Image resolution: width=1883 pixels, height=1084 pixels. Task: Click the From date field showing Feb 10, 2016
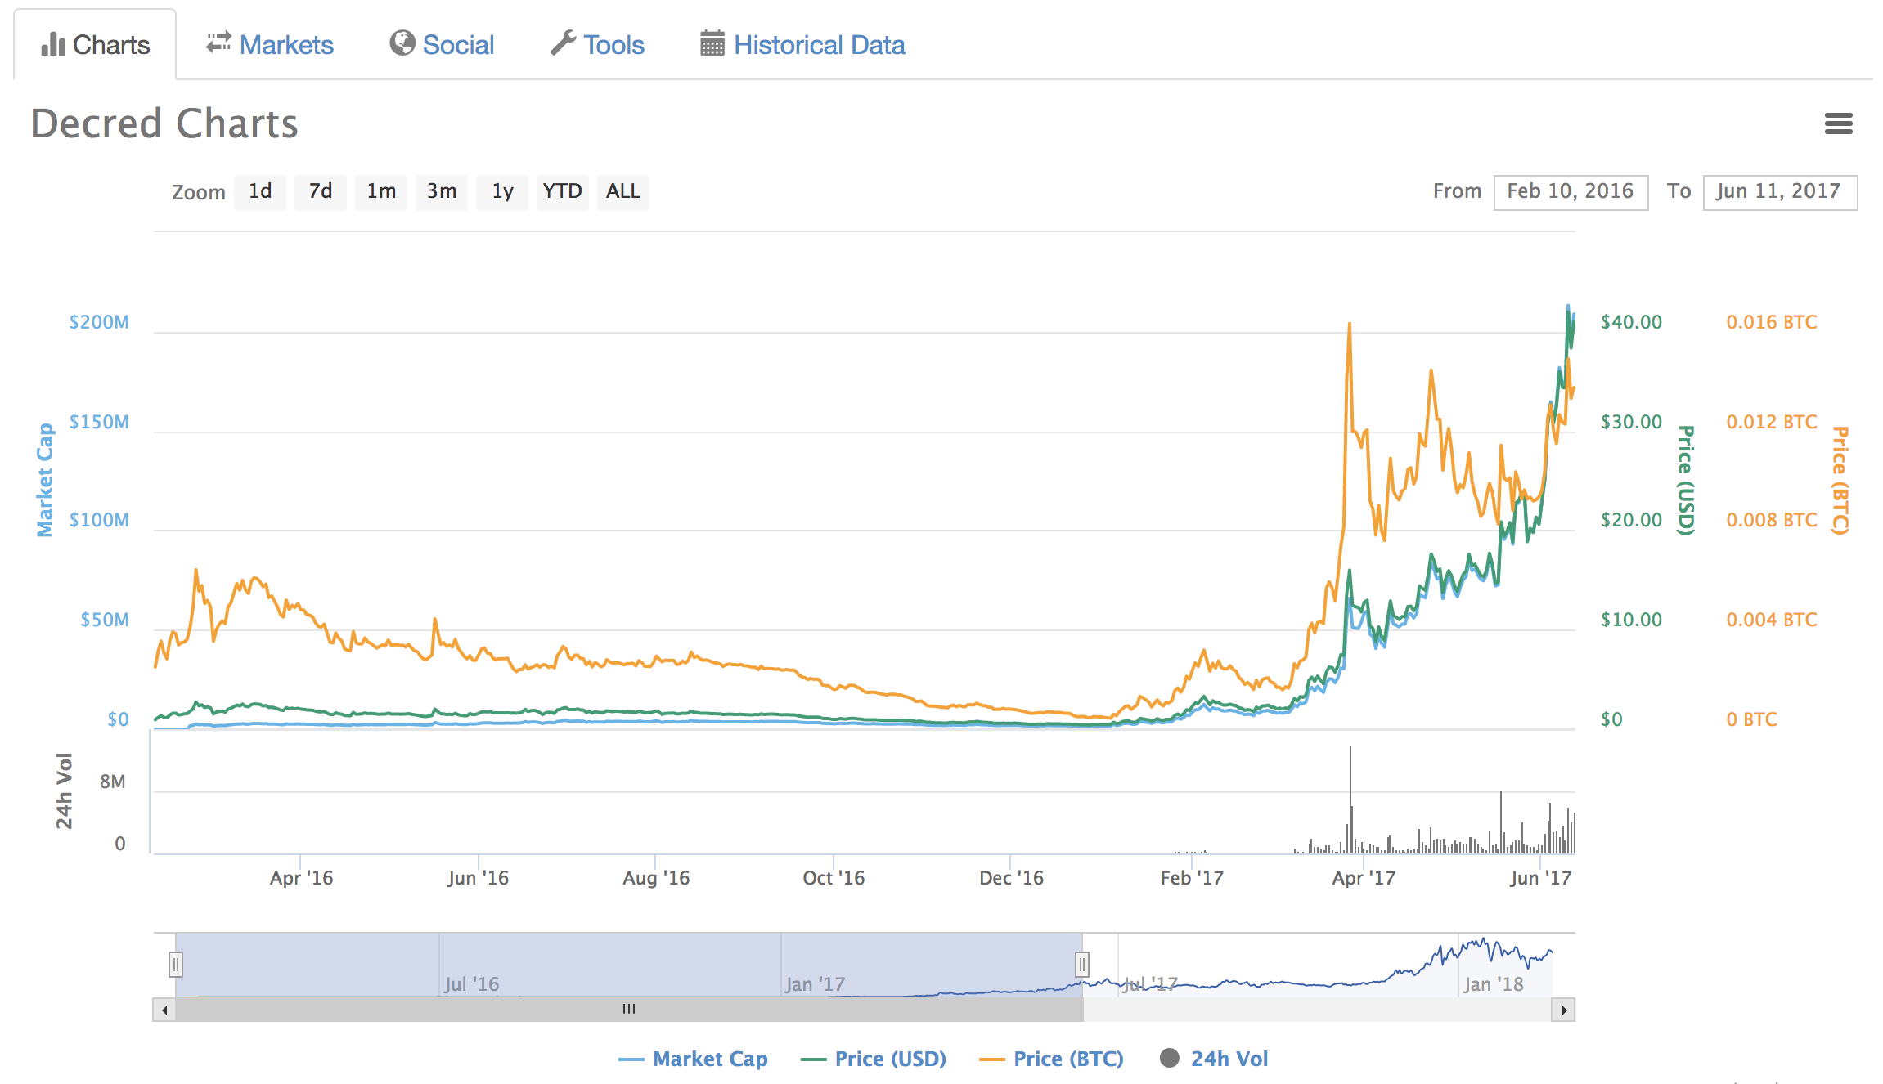tap(1571, 191)
